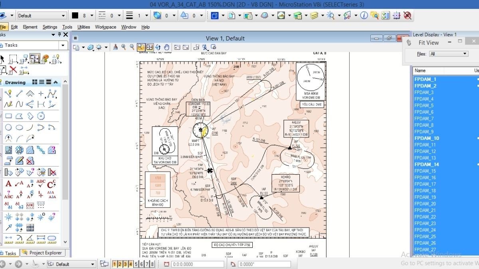This screenshot has width=479, height=269.
Task: Click the Spell Checker ABC icon
Action: (x=41, y=184)
